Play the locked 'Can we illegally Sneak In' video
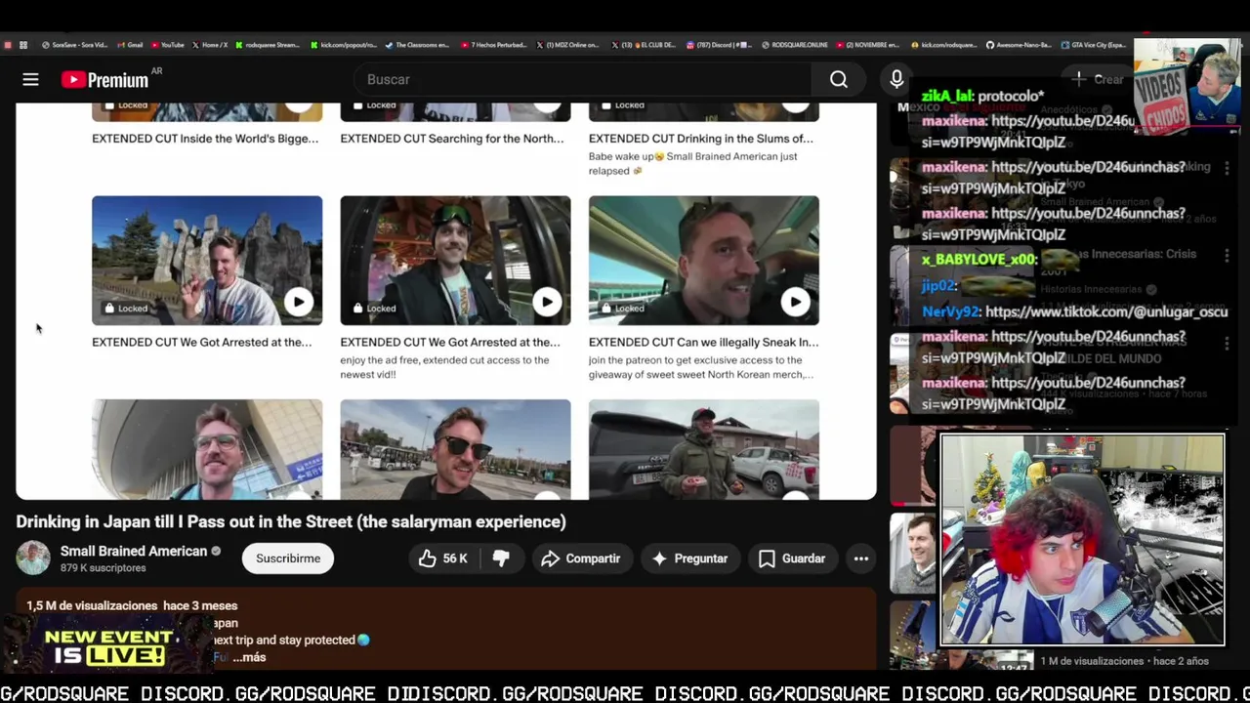The image size is (1250, 703). 795,302
